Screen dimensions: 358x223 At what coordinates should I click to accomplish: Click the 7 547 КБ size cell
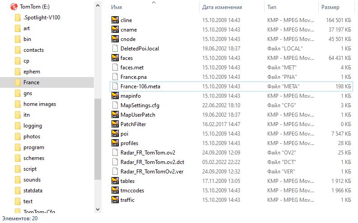pos(341,133)
